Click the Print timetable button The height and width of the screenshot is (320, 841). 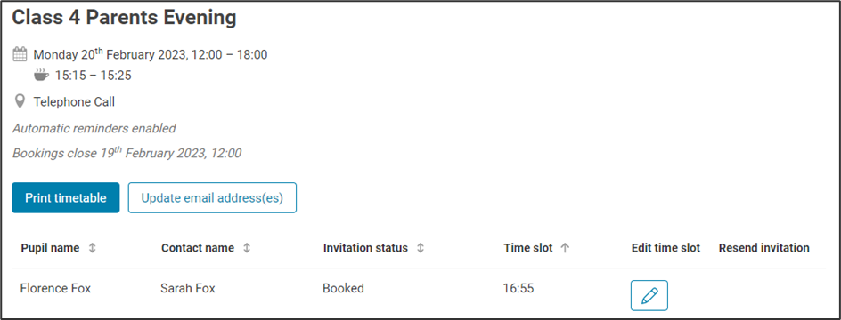click(x=65, y=198)
